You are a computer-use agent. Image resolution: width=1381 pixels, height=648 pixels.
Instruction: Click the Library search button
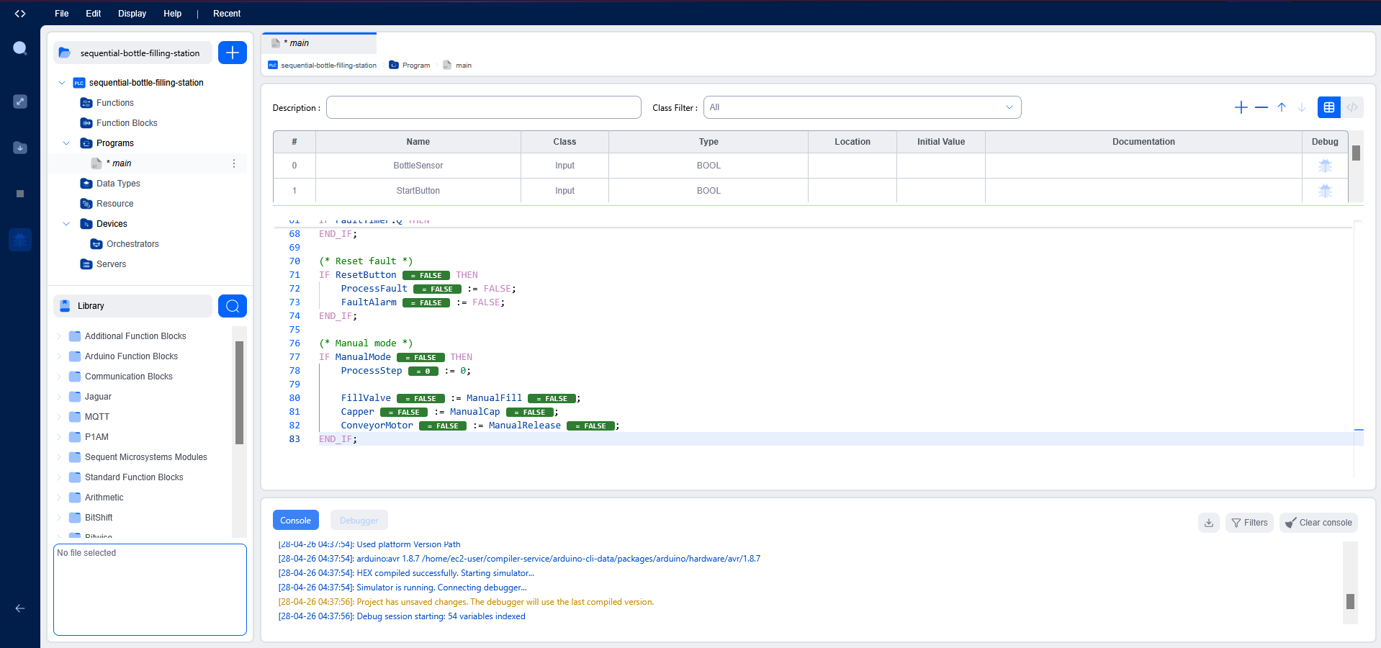233,306
